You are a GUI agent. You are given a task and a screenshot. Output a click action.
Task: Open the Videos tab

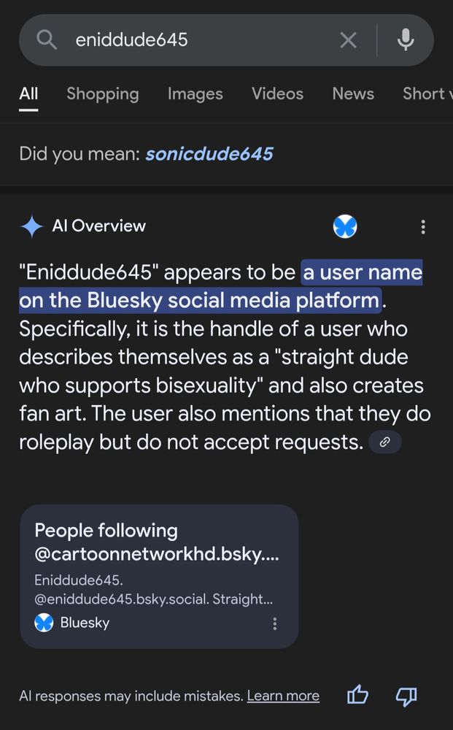tap(277, 94)
